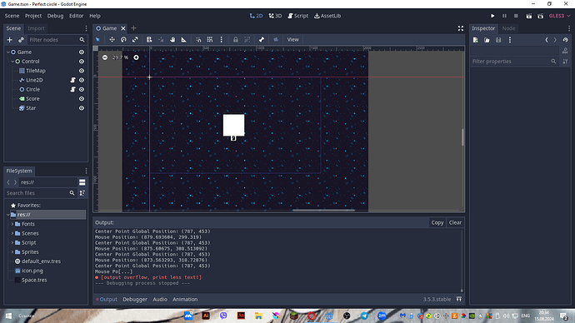This screenshot has width=575, height=323.
Task: Zoom in with the plus button
Action: 136,57
